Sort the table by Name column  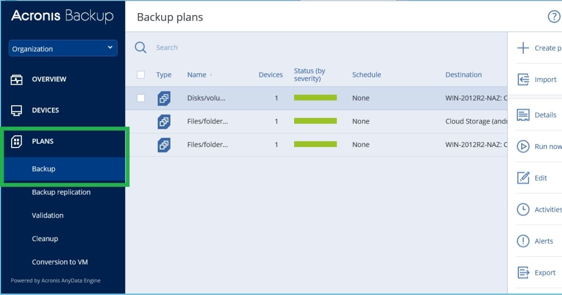(x=197, y=74)
